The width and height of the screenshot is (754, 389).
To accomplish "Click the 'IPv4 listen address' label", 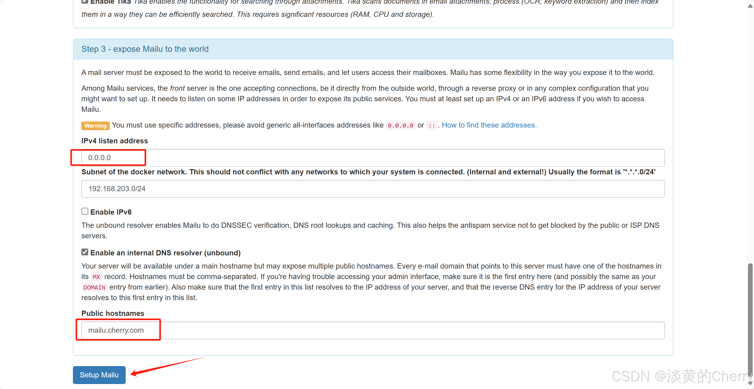I will 115,141.
